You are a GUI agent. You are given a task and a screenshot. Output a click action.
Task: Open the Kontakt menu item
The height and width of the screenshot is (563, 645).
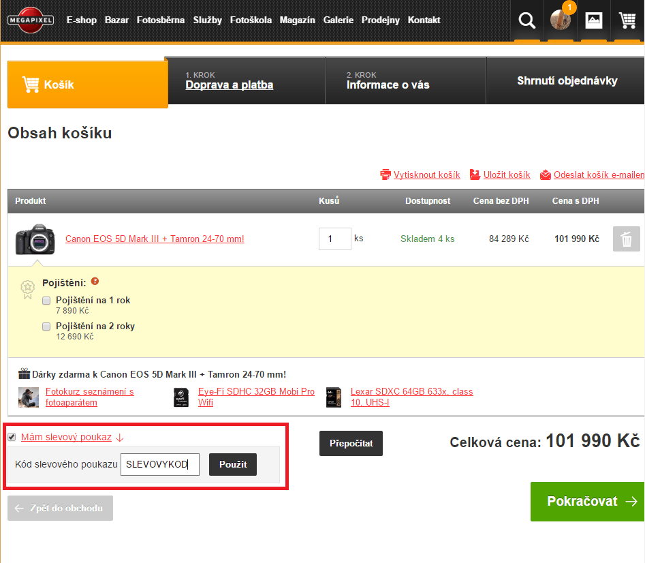coord(424,20)
